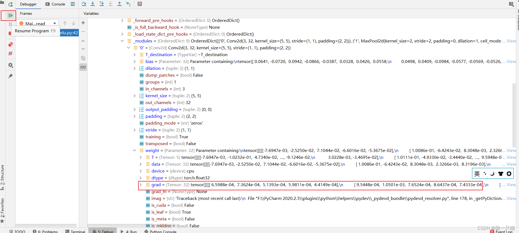The image size is (519, 233).
Task: Click the New Watch plus icon
Action: pos(83,23)
